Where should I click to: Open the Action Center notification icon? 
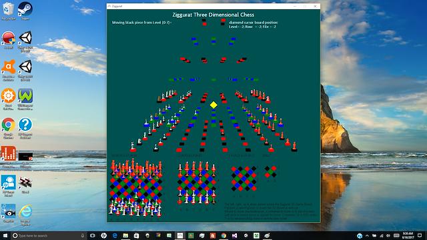[420, 235]
